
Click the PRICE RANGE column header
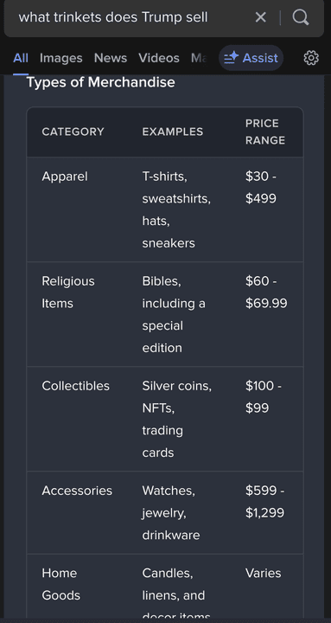tap(265, 132)
